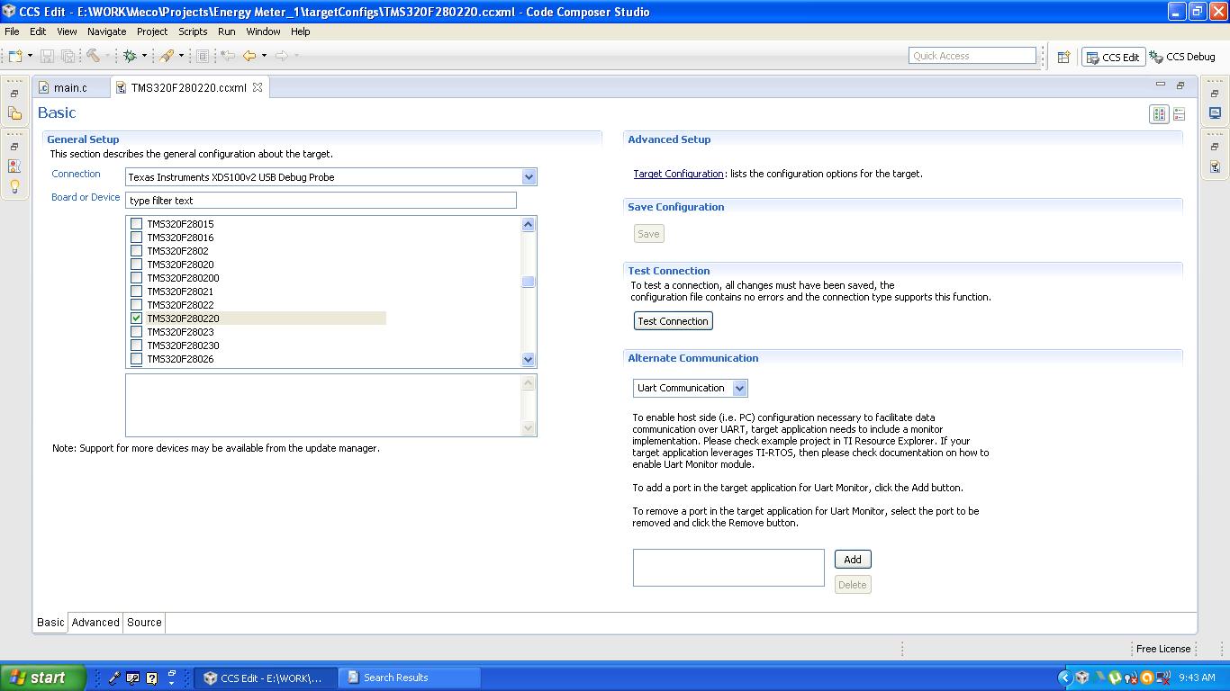Close the TMS320F280220.ccxml tab
Viewport: 1230px width, 691px height.
pyautogui.click(x=257, y=87)
